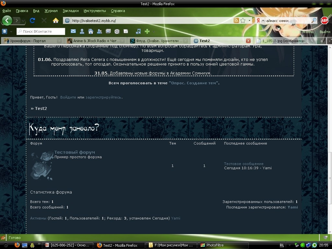Switch to PhotoFiltre in the taskbar
The image size is (332, 249).
pyautogui.click(x=223, y=245)
